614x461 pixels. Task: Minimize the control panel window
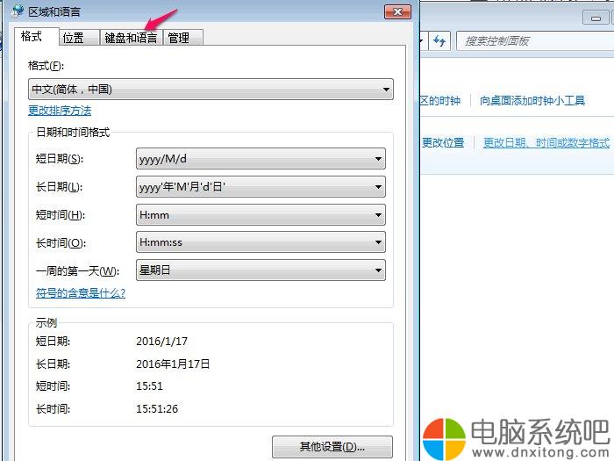tap(596, 18)
